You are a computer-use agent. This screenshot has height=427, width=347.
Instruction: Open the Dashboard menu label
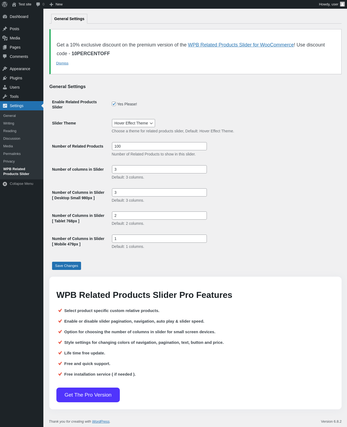(x=19, y=17)
